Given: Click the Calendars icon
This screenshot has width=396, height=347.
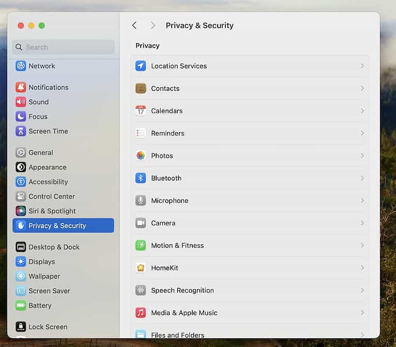Looking at the screenshot, I should tap(141, 111).
